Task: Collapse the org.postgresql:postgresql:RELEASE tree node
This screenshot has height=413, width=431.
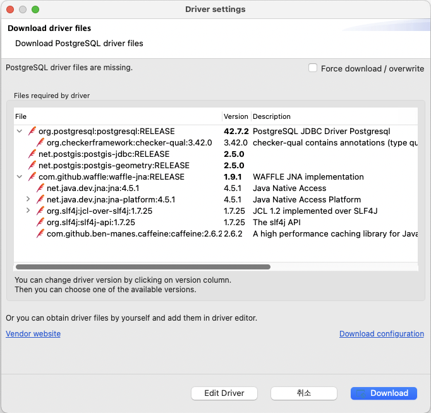Action: click(x=20, y=131)
